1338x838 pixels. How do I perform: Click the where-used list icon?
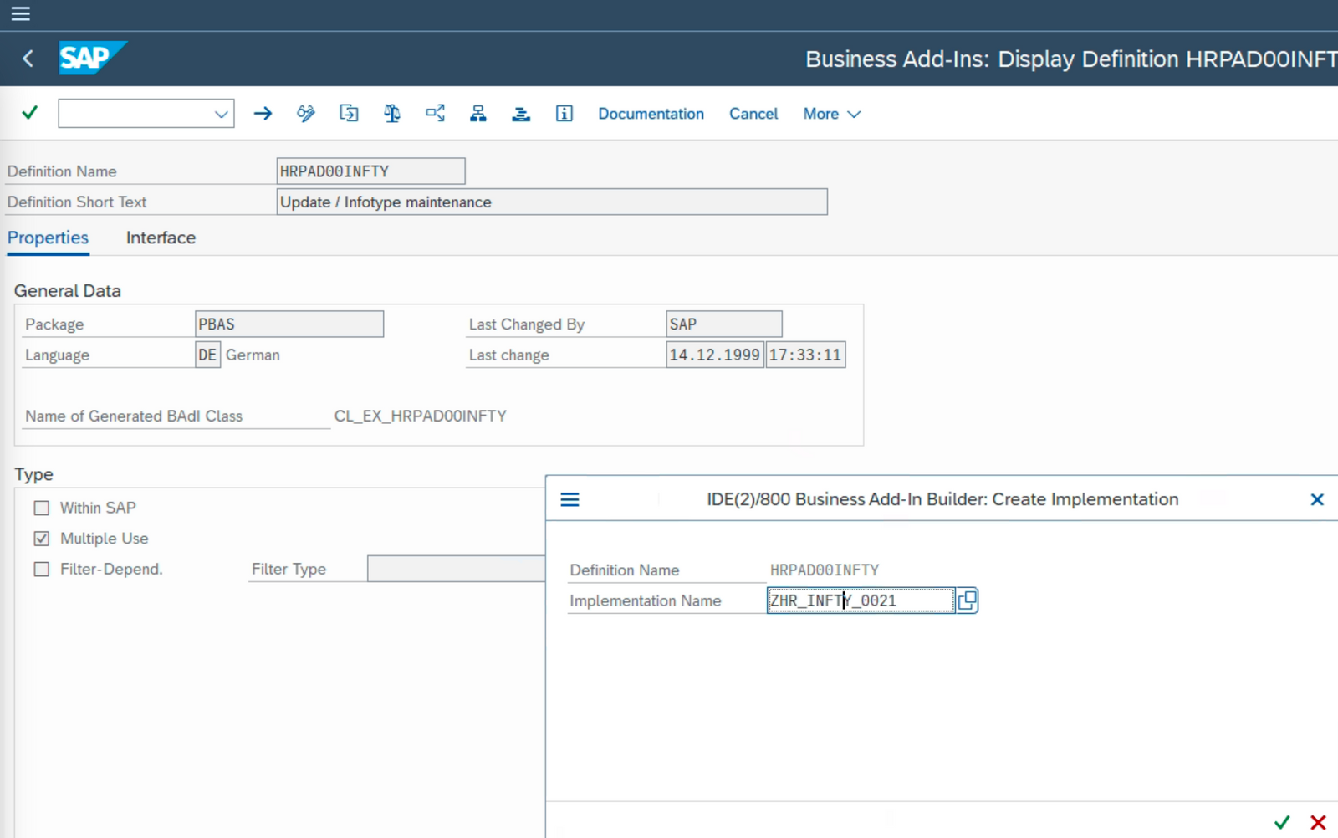[435, 113]
